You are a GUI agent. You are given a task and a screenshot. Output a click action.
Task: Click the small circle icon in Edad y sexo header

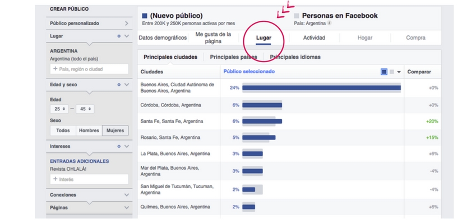coord(119,85)
